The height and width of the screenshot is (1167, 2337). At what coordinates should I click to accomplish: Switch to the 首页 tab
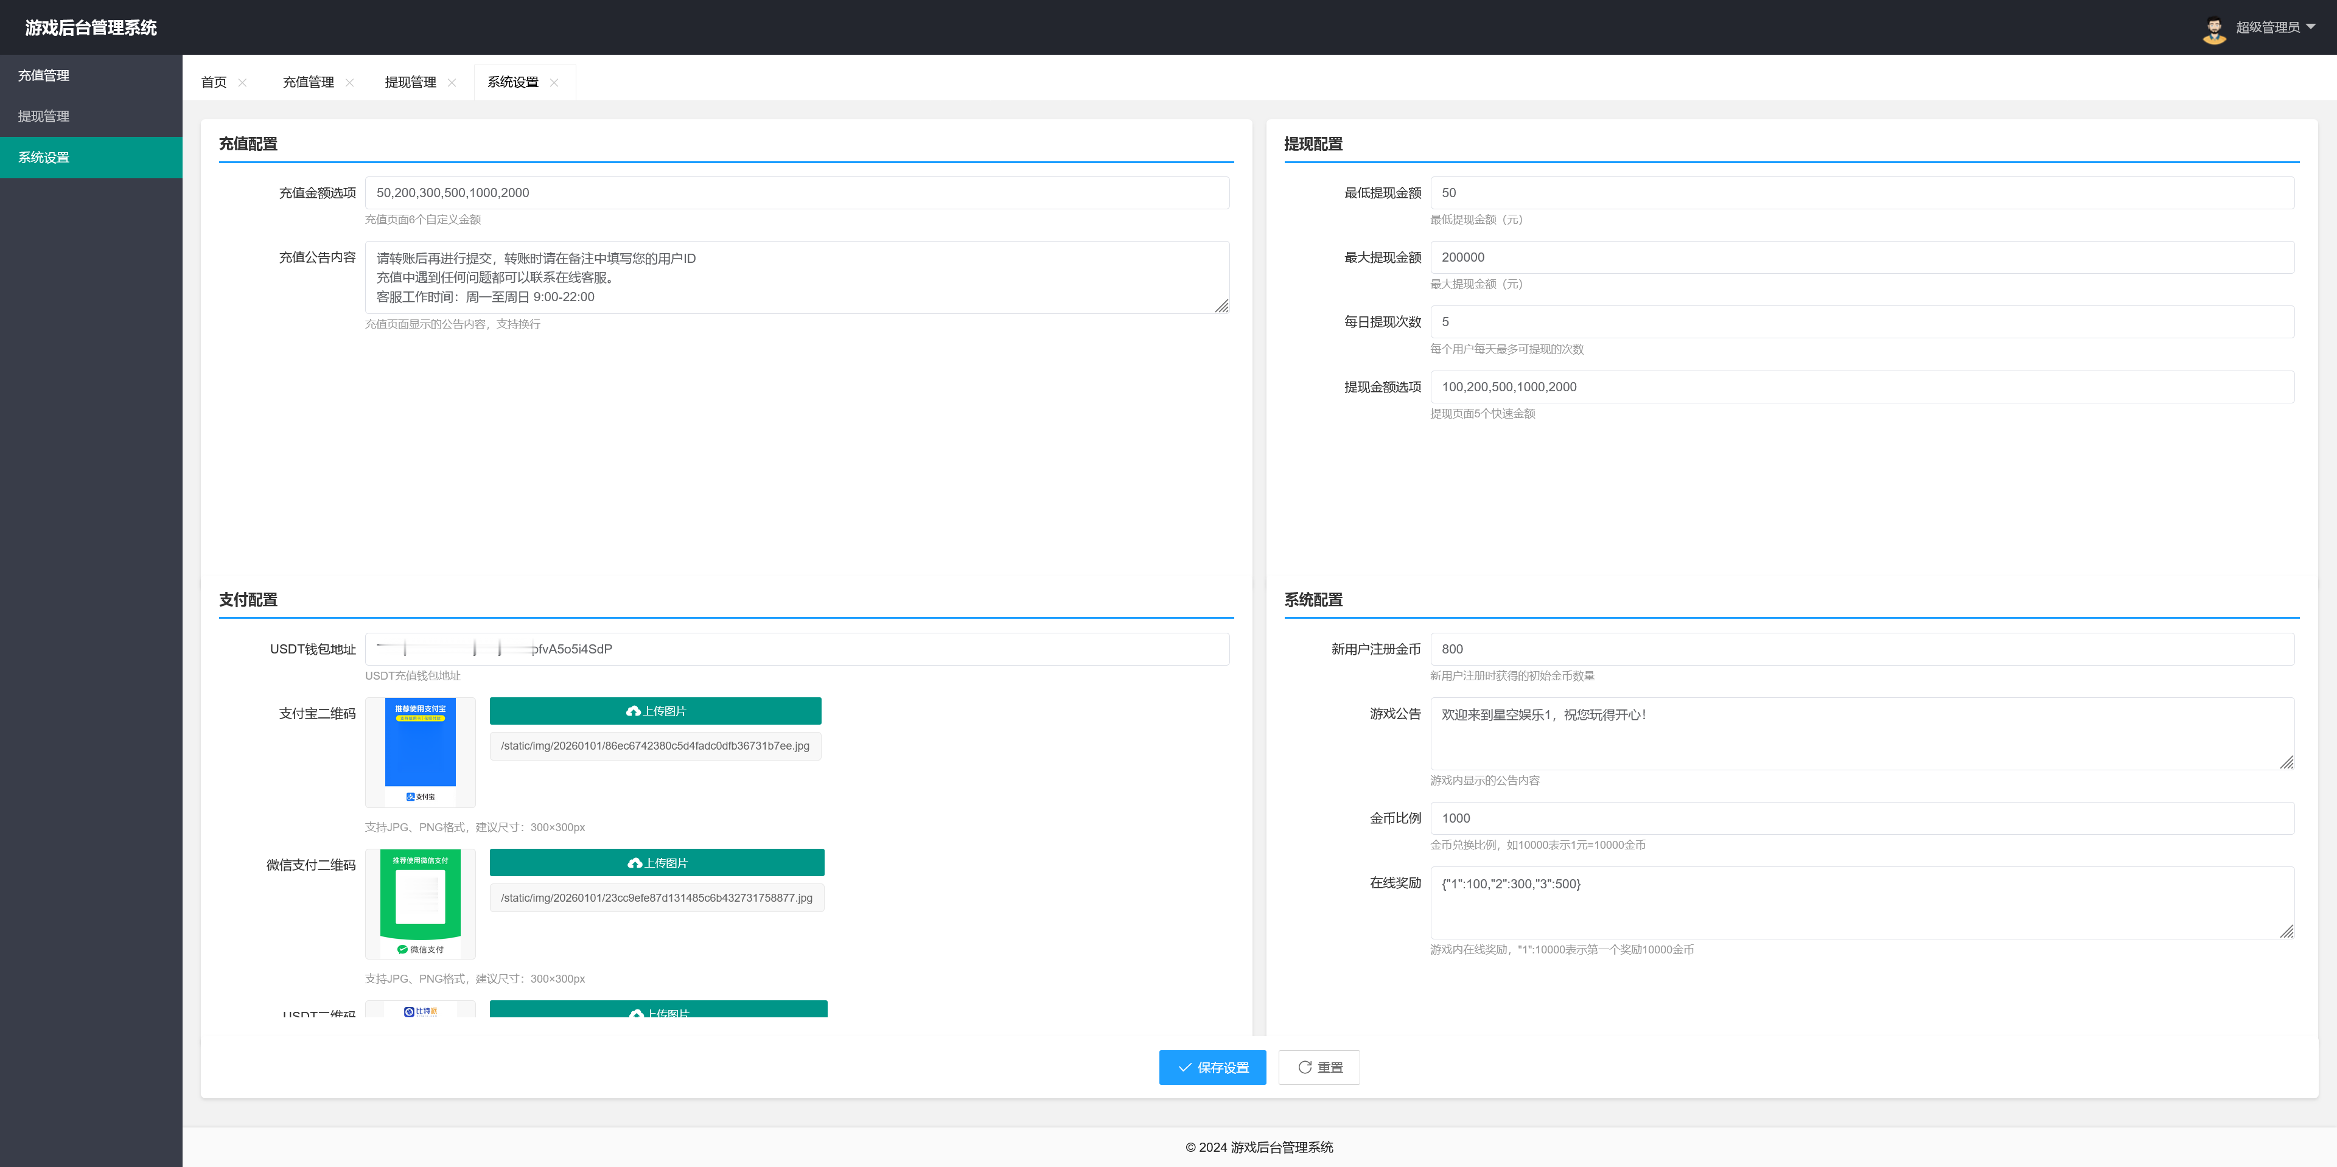(214, 83)
